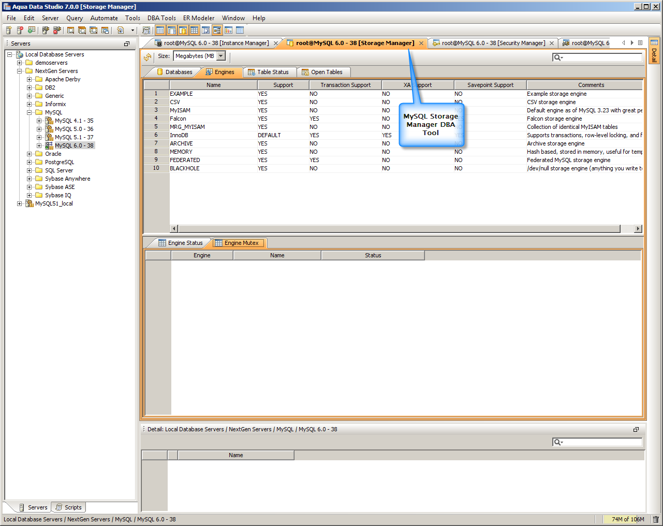Switch to the Scripts tab
The image size is (663, 526).
pos(69,507)
